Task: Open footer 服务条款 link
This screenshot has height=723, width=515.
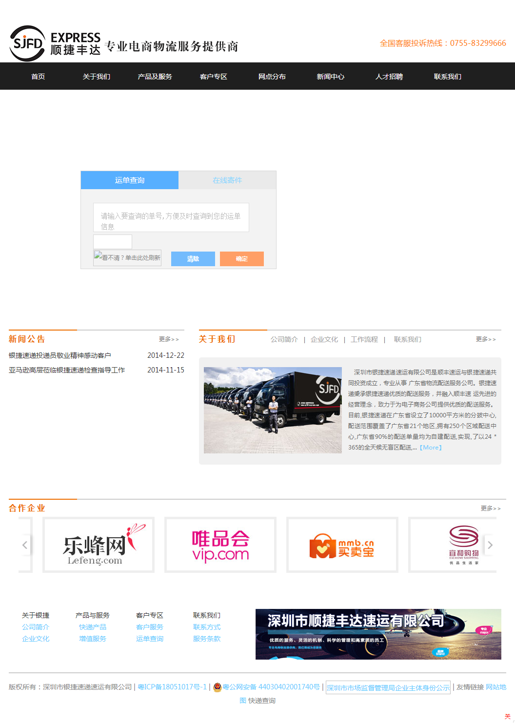Action: click(207, 639)
